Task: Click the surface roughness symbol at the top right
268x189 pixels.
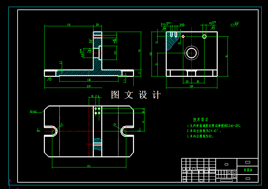Action: [x=235, y=24]
